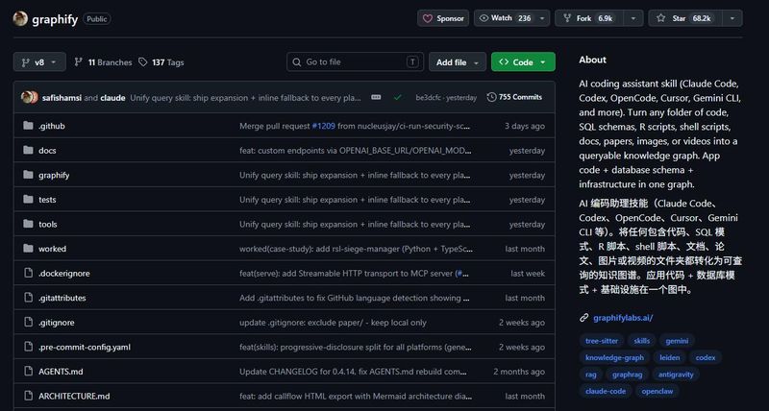
Task: Select the skills topic tag
Action: point(641,341)
